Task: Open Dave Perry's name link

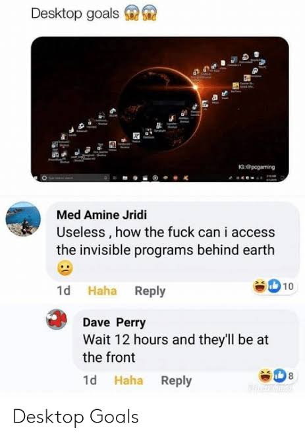Action: pos(114,322)
